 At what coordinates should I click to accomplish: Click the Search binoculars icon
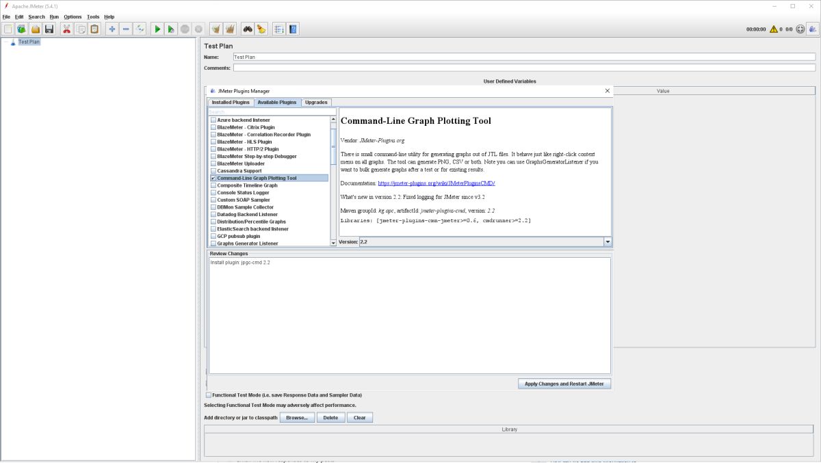tap(248, 29)
